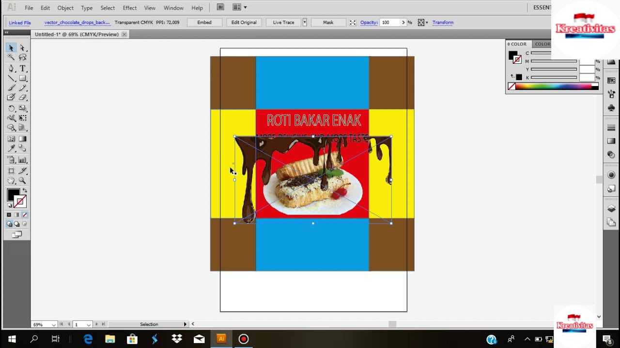Open Microsoft Edge from the taskbar
This screenshot has height=348, width=620.
tap(88, 339)
